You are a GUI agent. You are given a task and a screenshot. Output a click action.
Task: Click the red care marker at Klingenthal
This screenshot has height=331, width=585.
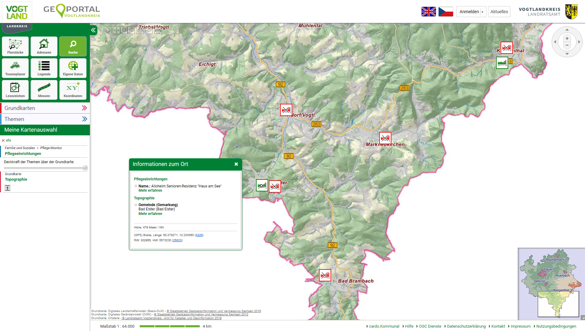(x=506, y=48)
